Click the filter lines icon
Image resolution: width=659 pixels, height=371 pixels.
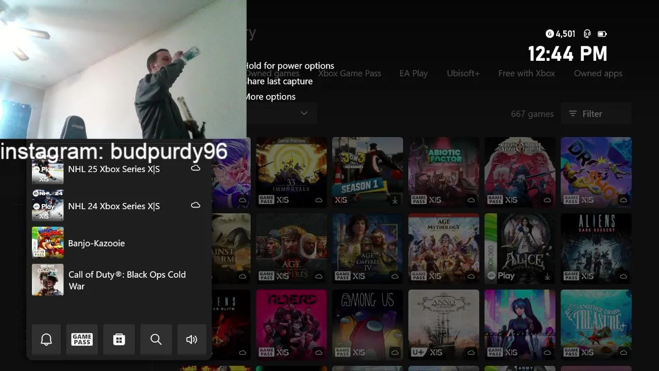(573, 114)
